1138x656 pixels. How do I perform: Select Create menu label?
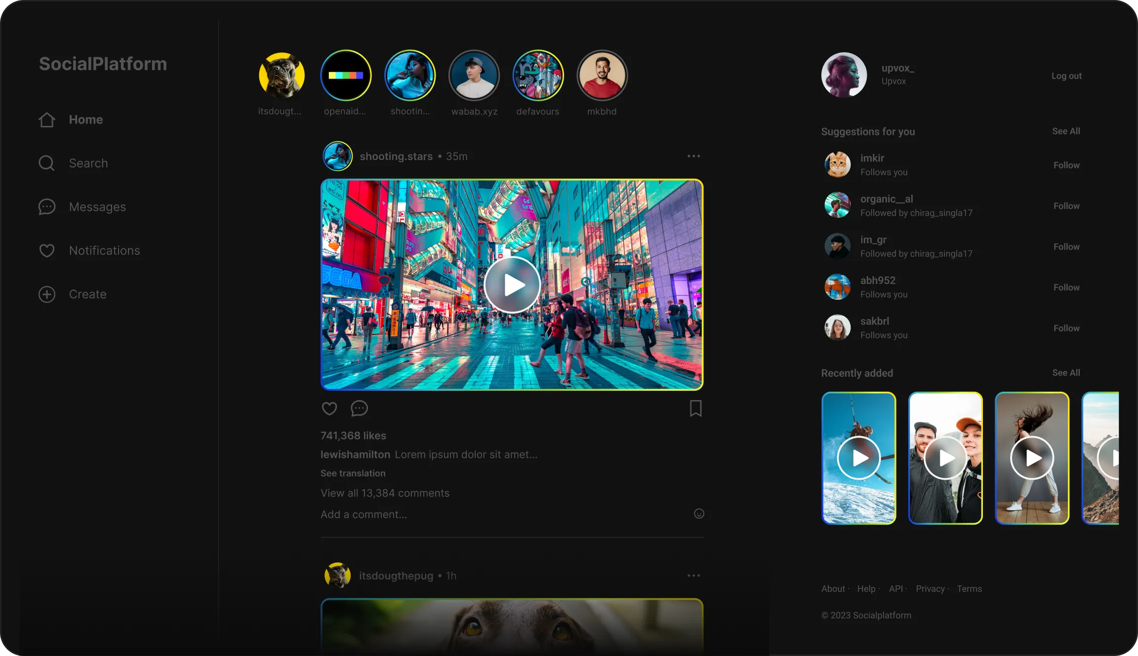[x=88, y=294]
